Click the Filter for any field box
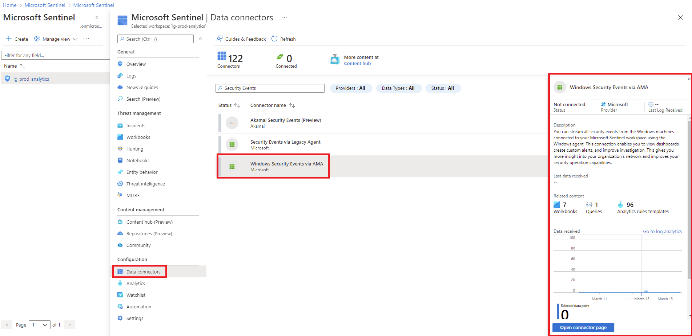The width and height of the screenshot is (692, 336). [56, 55]
